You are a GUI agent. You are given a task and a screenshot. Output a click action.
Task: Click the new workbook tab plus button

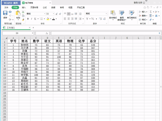[33, 28]
